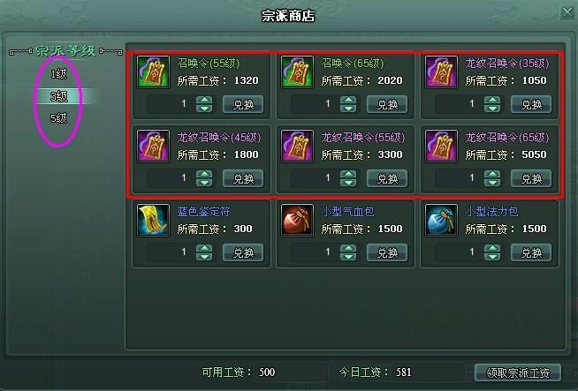Exchange the 蓝色鉴定符 item with 兑换
578x391 pixels.
243,252
